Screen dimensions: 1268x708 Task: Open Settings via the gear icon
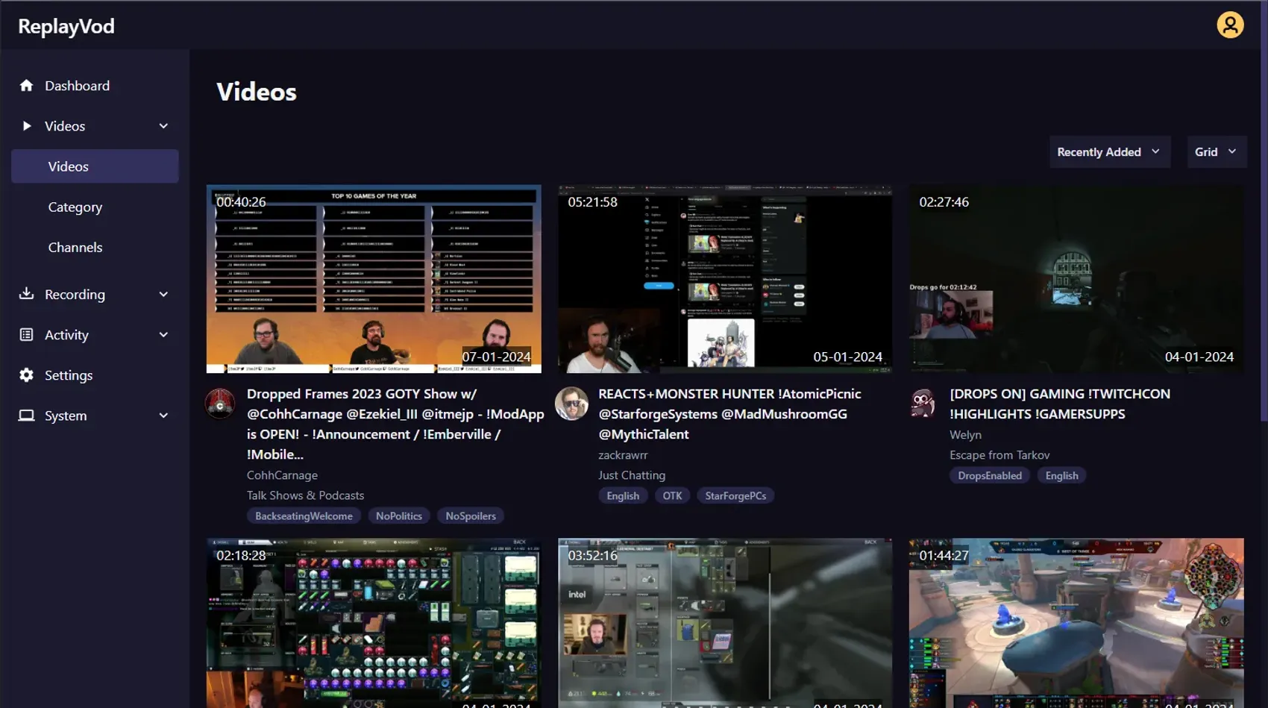[x=27, y=375]
